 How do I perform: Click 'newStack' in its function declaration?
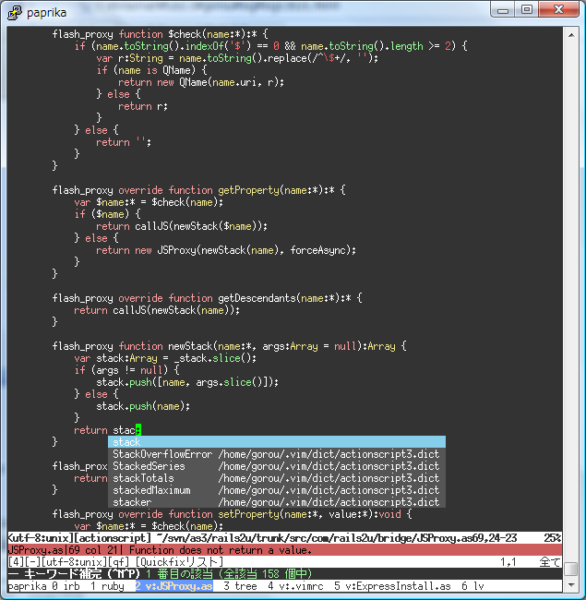190,346
